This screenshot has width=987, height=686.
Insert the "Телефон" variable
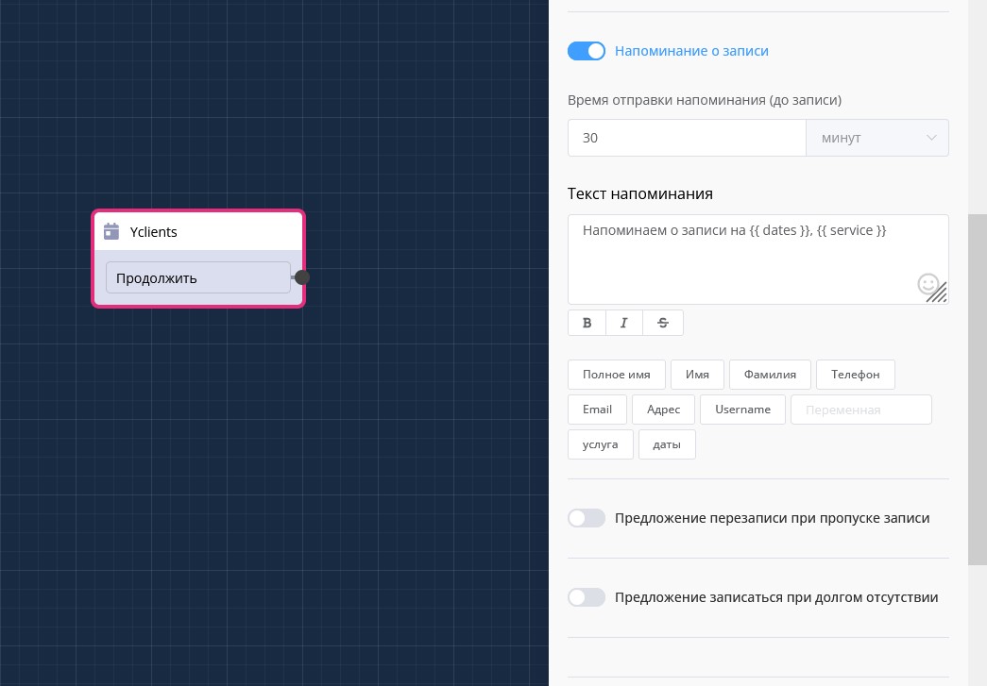(855, 375)
